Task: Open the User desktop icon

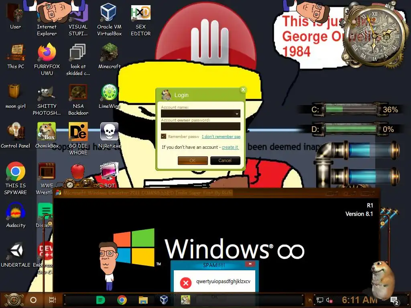Action: click(x=15, y=16)
